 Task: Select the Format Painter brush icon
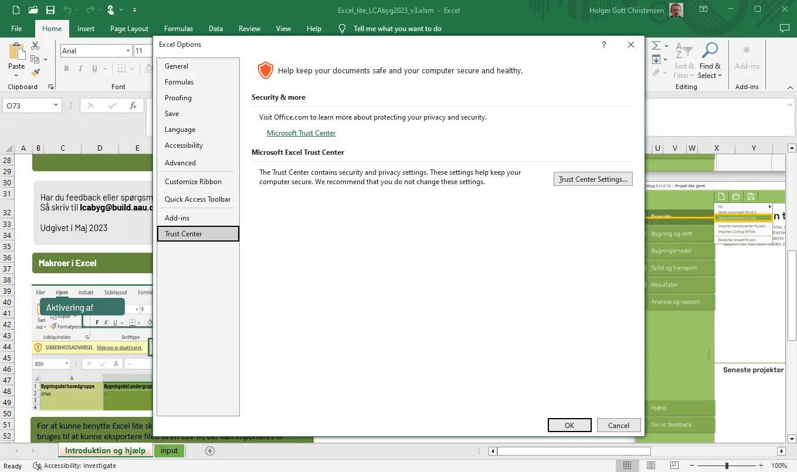point(35,73)
